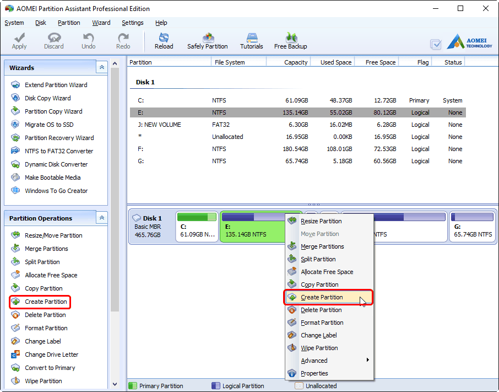The height and width of the screenshot is (392, 499).
Task: Open Partition Recovery Wizard icon
Action: [x=15, y=138]
